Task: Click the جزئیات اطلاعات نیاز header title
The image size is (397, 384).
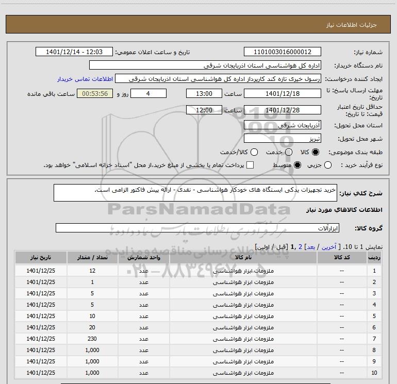Action: [352, 25]
